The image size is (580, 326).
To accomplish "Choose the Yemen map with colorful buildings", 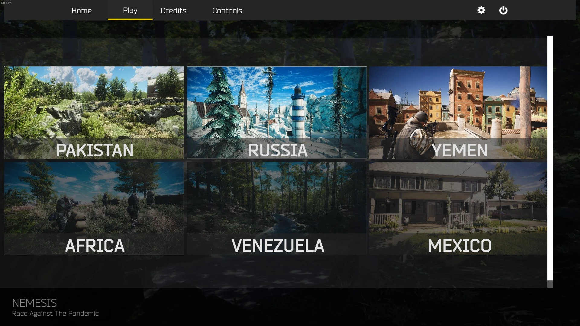I will pos(459,112).
